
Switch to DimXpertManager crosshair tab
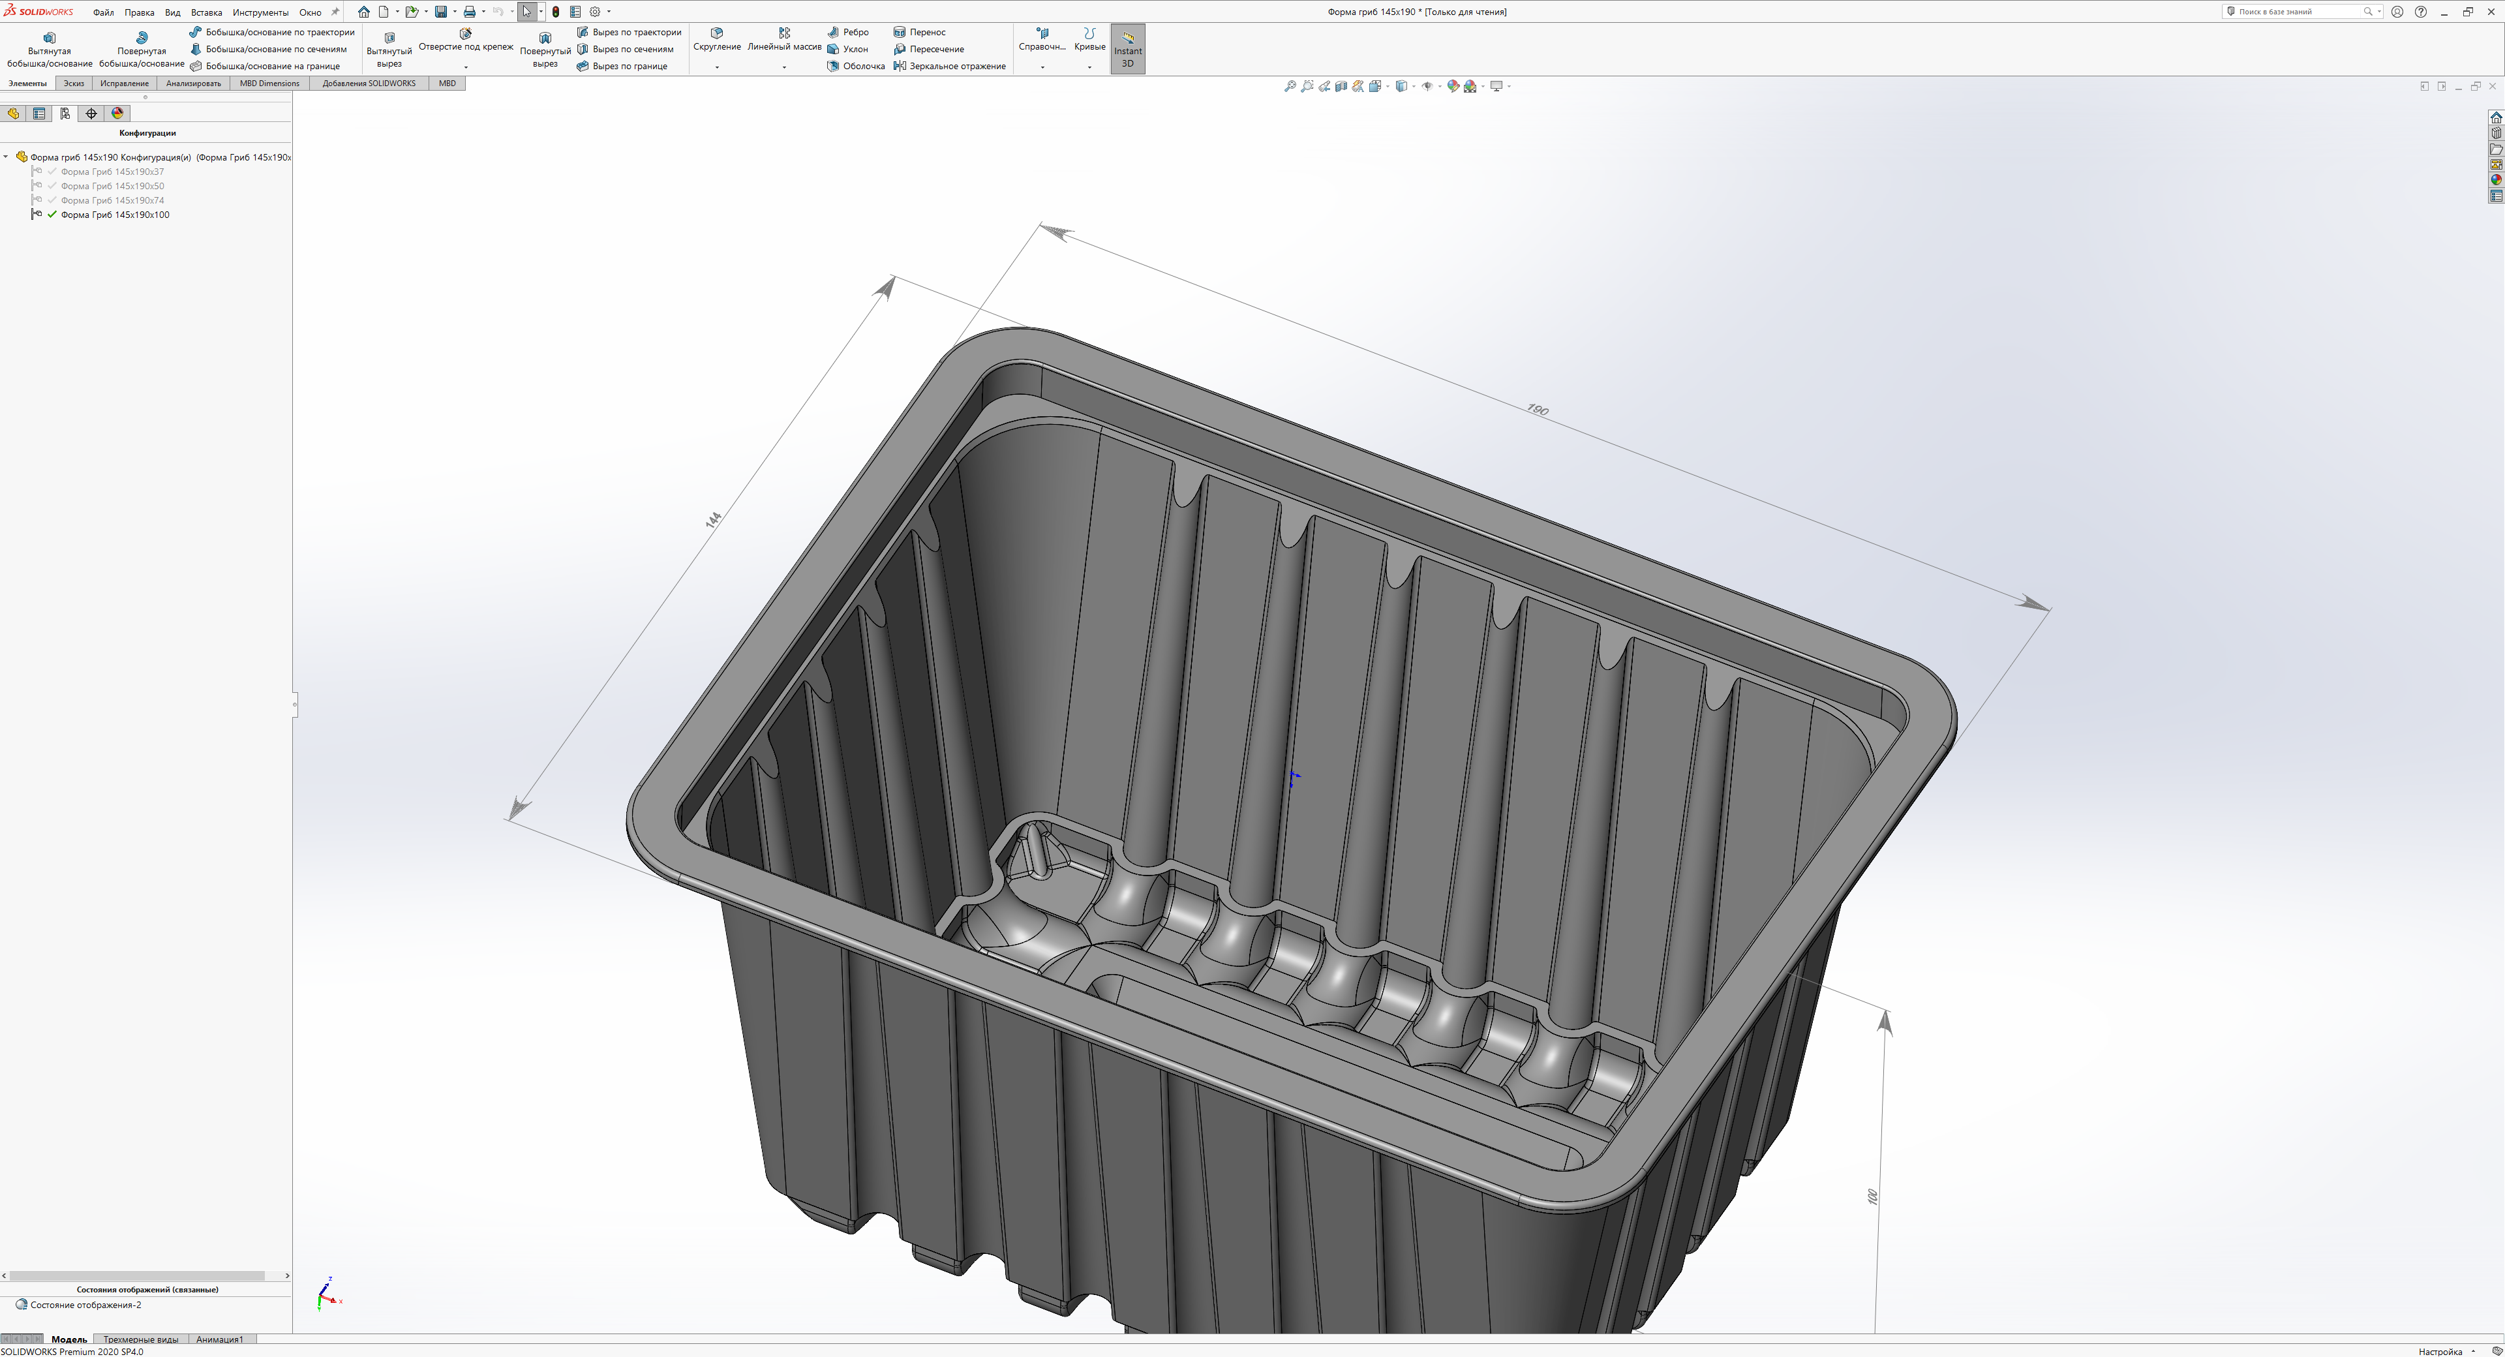91,114
